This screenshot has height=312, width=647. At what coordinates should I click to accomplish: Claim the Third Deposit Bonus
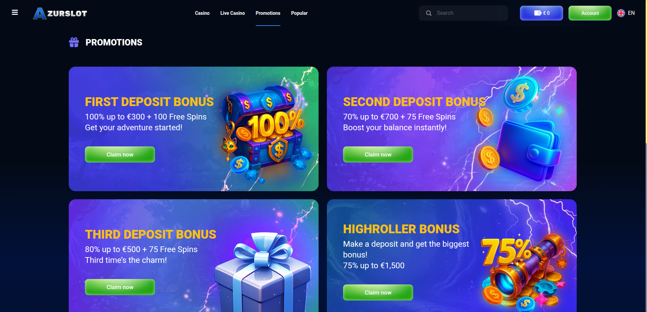pos(120,287)
